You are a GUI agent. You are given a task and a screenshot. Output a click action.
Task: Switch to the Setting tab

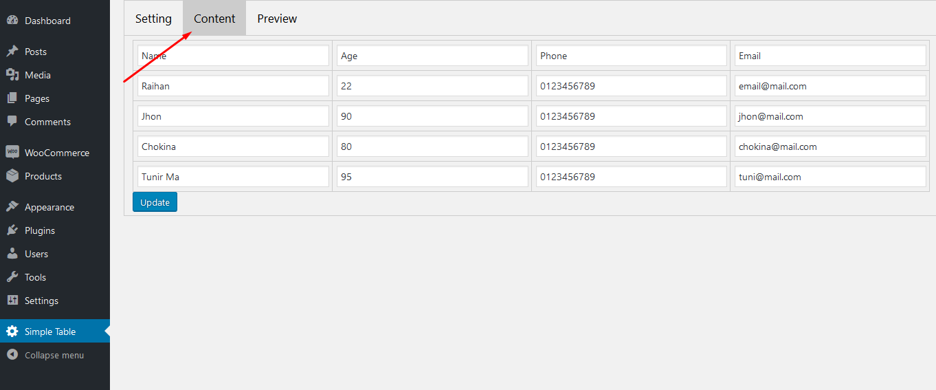click(x=153, y=19)
